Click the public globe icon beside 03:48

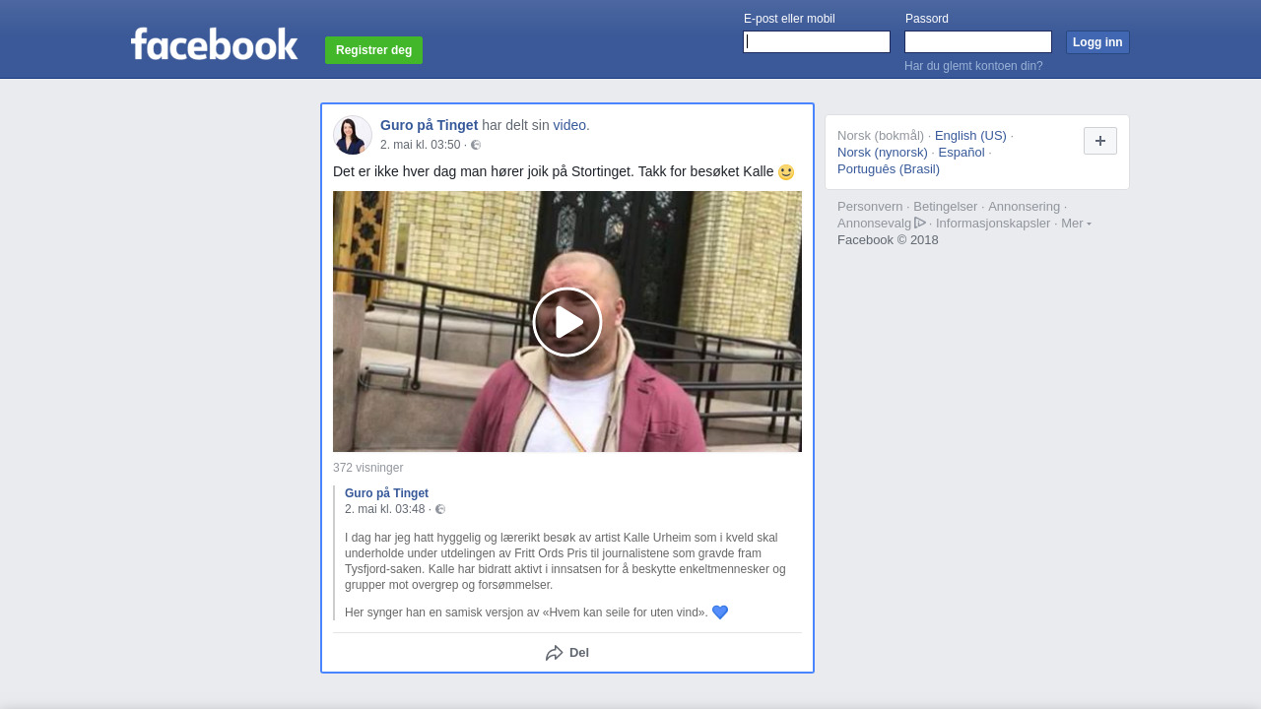click(440, 509)
